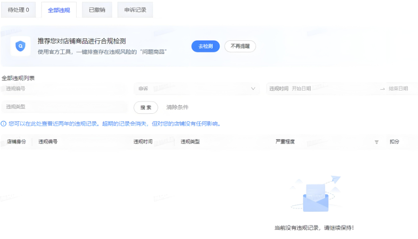Click the info icon beside the record notice
The width and height of the screenshot is (418, 239).
[x=4, y=124]
